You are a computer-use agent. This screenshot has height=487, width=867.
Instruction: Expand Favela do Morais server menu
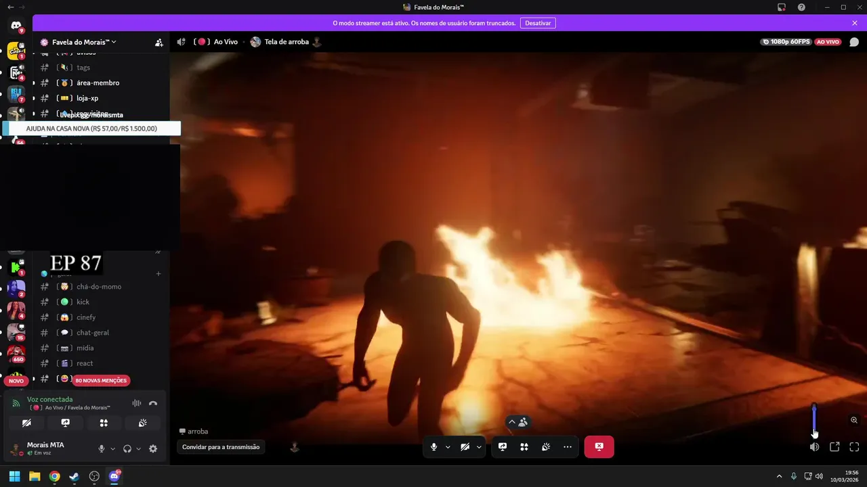83,42
